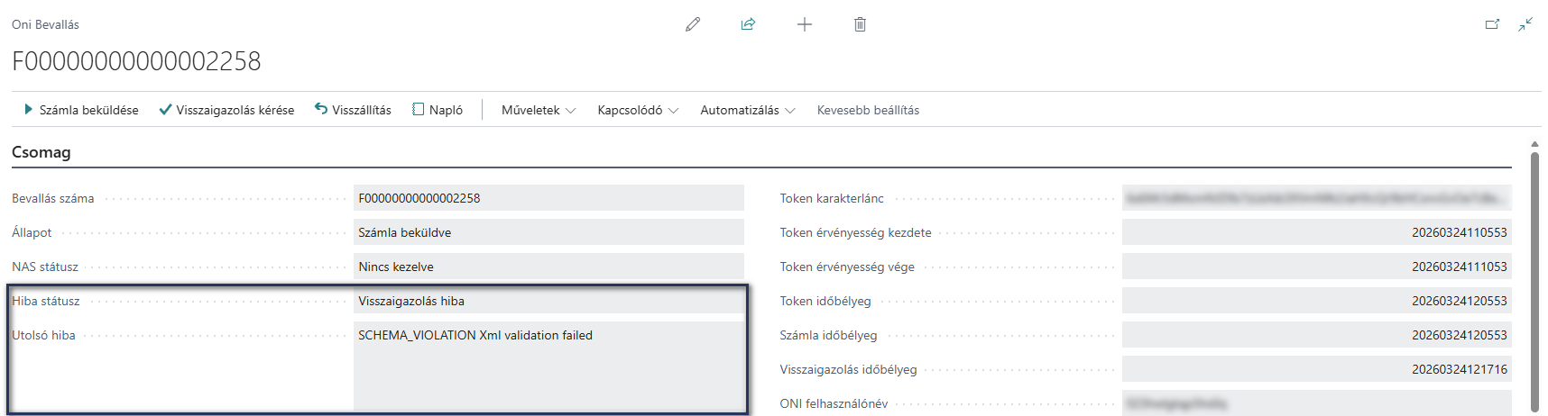Click Visszaigazolás időbélyeg value
The height and width of the screenshot is (416, 1548).
point(1317,369)
